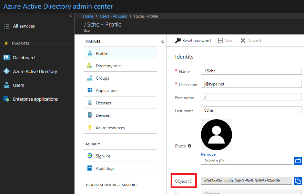Open Directory role menu item

pos(120,65)
